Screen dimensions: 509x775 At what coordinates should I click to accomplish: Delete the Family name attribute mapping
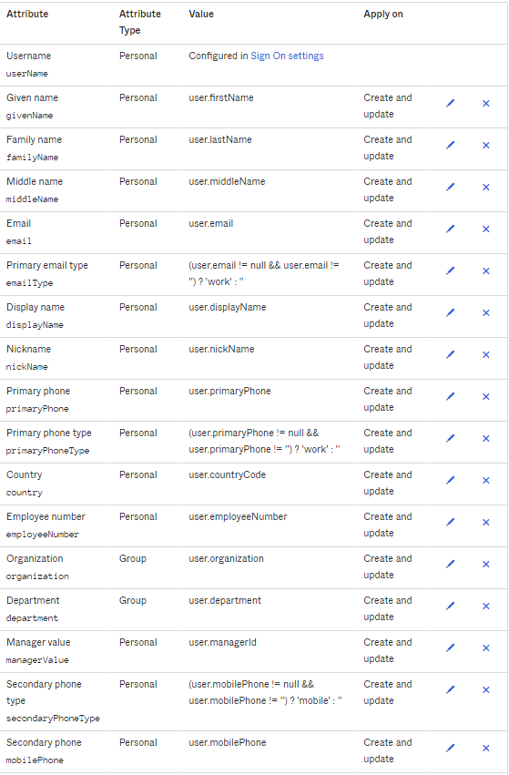pyautogui.click(x=485, y=145)
